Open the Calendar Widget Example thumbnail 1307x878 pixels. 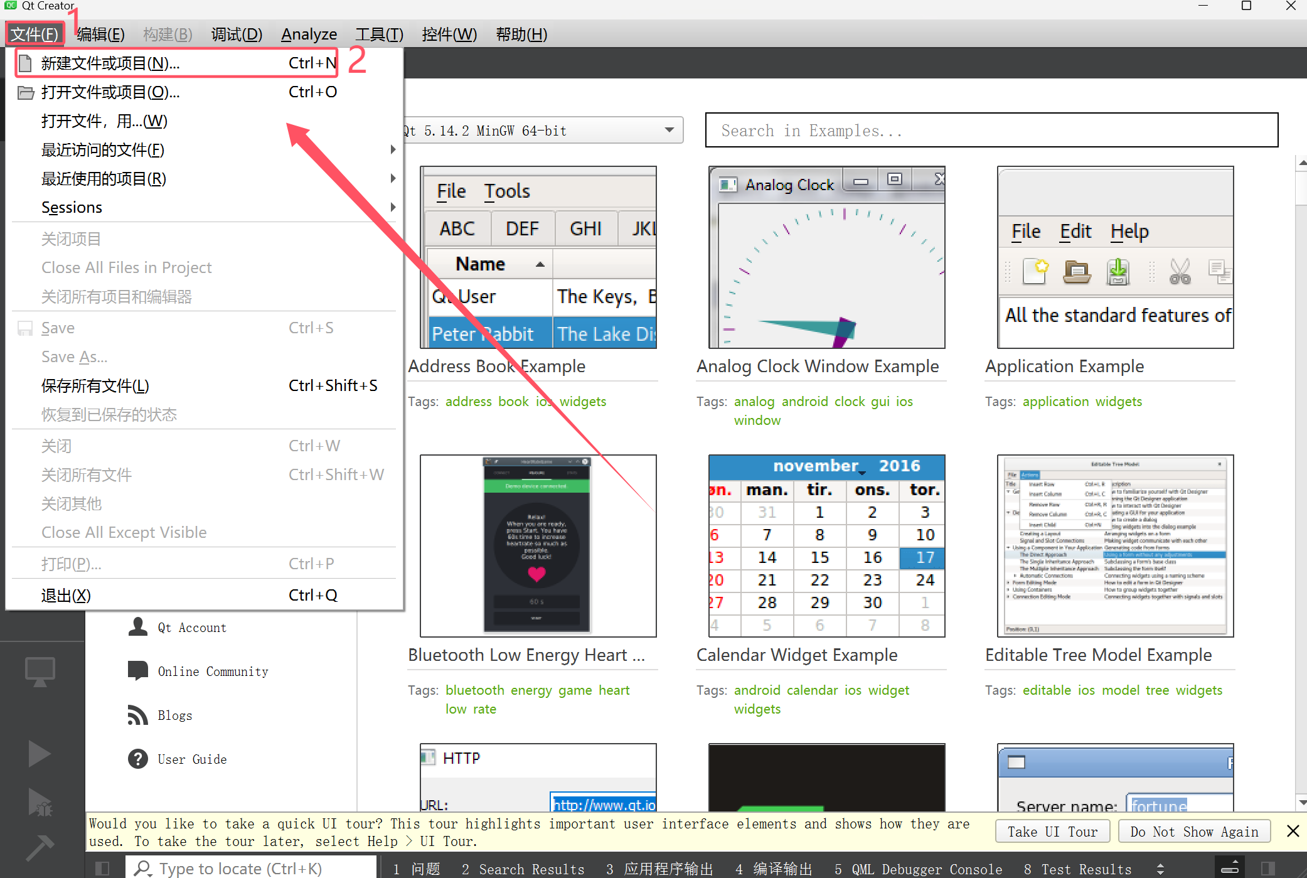click(827, 546)
